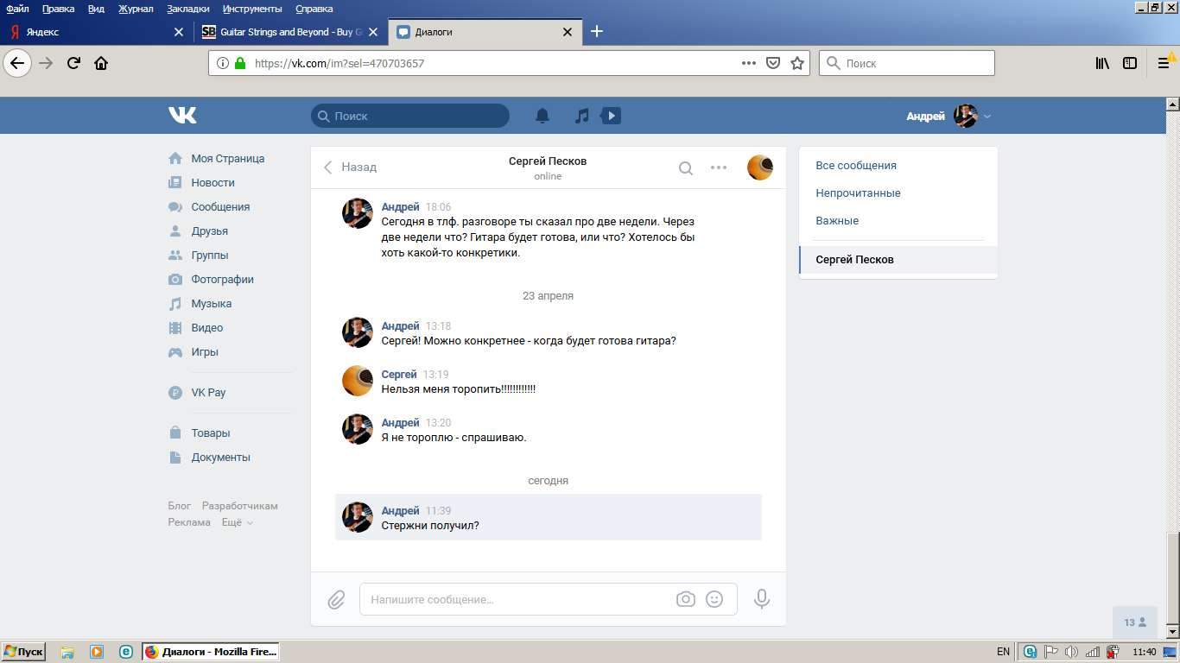Open the VK music note icon

[x=582, y=116]
